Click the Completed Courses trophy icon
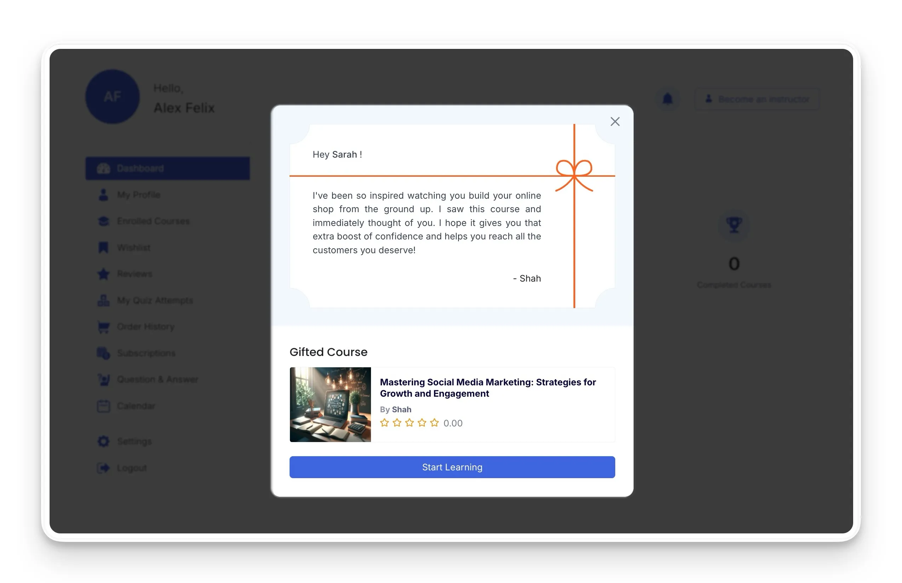 click(x=733, y=225)
